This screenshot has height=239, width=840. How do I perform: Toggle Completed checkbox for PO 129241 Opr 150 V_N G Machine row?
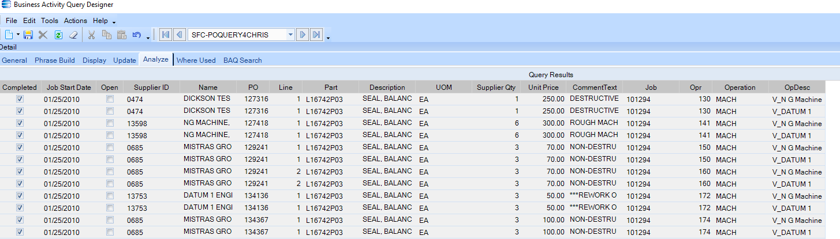(20, 147)
